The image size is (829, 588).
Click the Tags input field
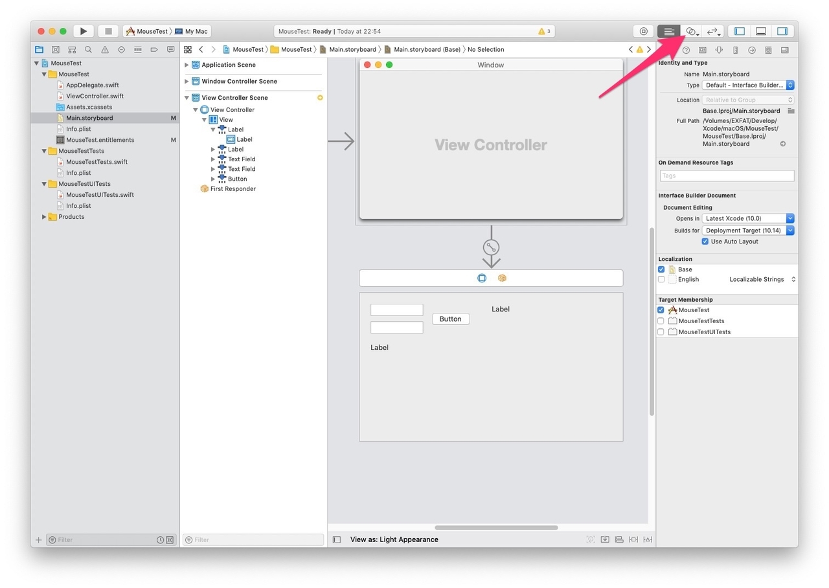(727, 175)
